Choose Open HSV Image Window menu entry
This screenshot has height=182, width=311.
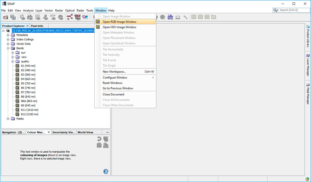[119, 27]
